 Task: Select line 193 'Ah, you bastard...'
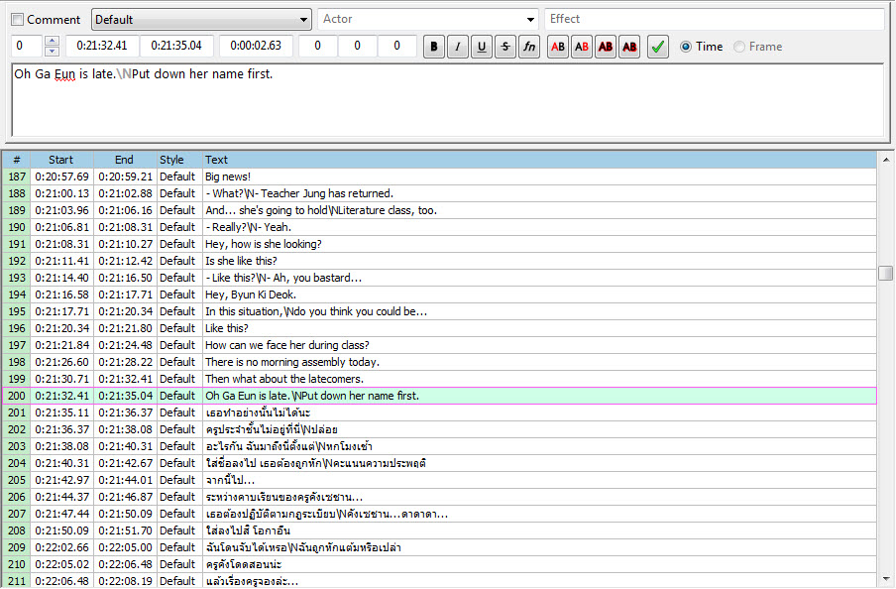point(439,278)
